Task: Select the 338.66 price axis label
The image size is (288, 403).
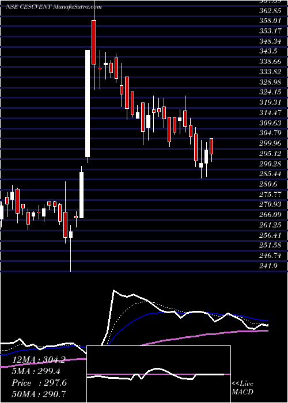Action: click(271, 62)
